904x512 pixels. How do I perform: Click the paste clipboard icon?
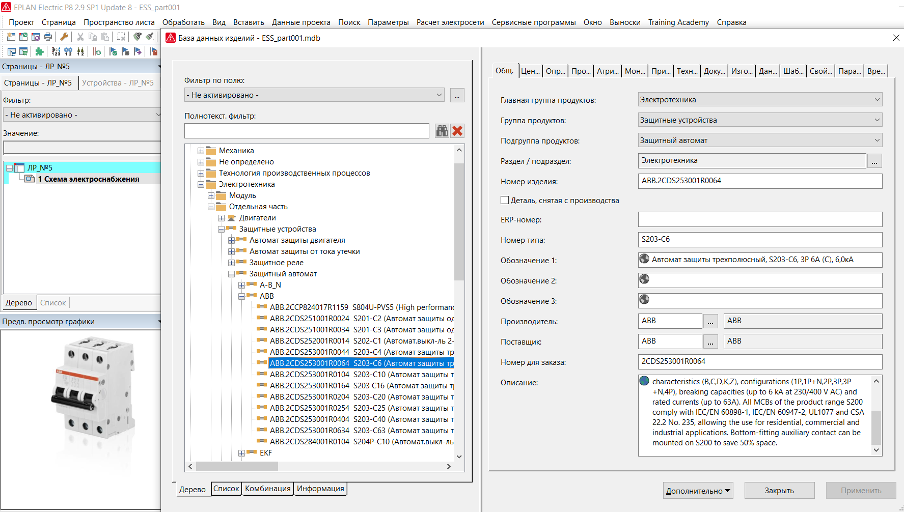click(105, 37)
